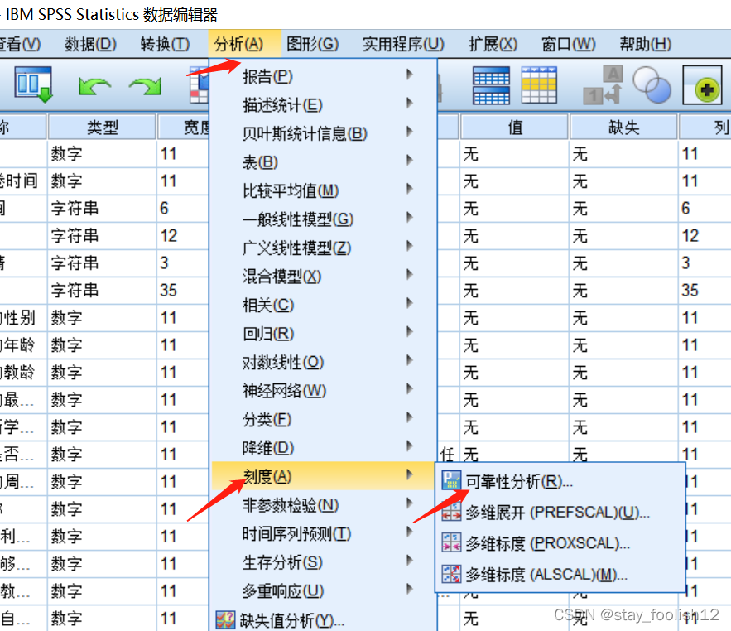Open the 转换(T) menu
Viewport: 731px width, 631px height.
(x=165, y=45)
